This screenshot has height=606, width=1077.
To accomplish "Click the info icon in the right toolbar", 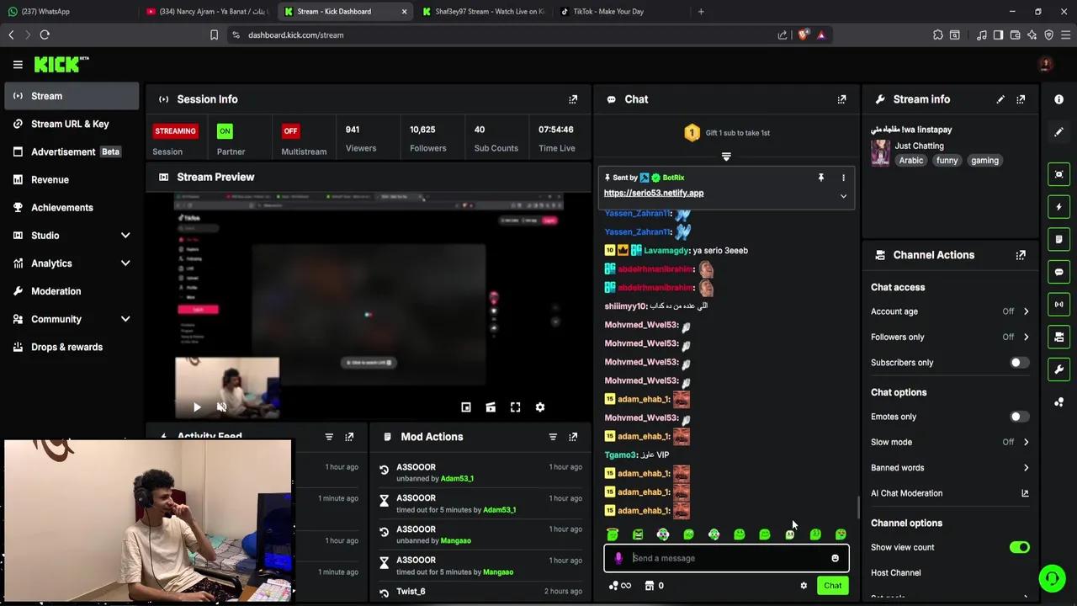I will tap(1058, 99).
